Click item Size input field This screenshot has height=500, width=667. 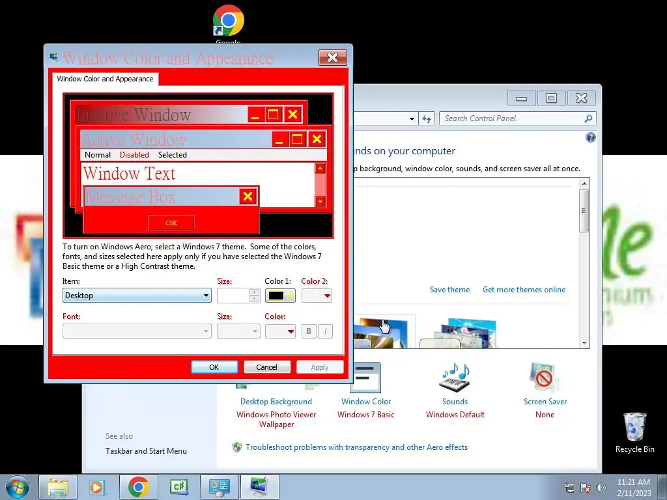233,296
